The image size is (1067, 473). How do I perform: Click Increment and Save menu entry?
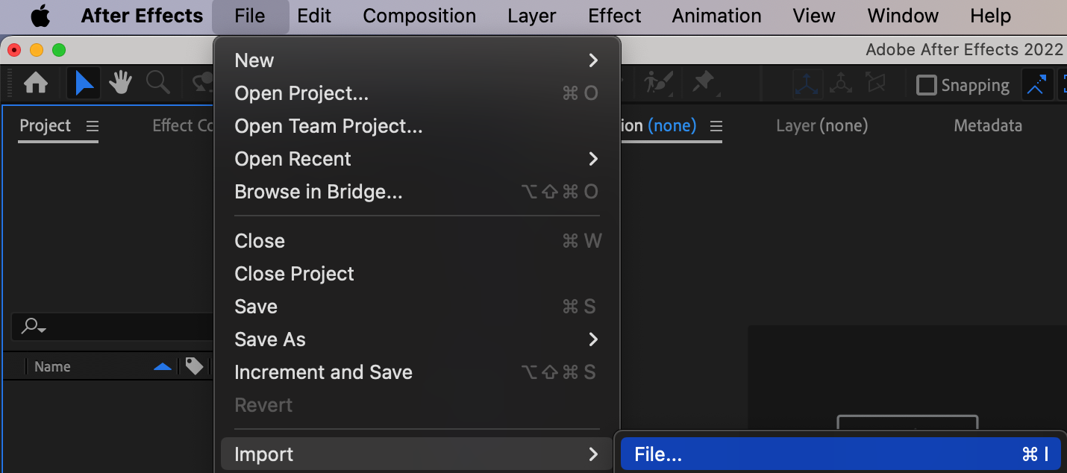[323, 372]
